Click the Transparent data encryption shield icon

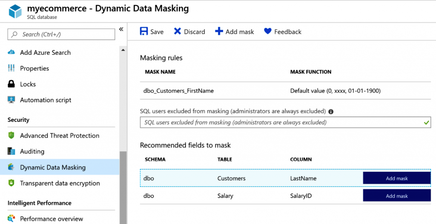point(11,183)
